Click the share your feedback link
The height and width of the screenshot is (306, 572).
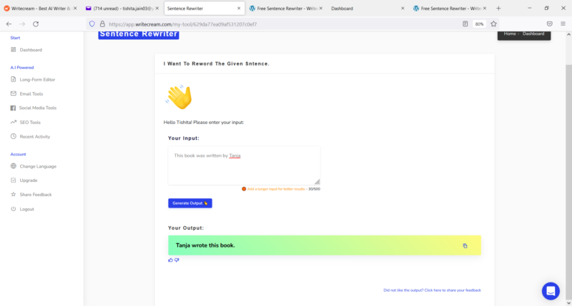tap(432, 290)
